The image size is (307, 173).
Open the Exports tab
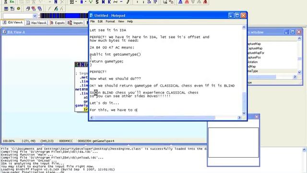pos(58,23)
